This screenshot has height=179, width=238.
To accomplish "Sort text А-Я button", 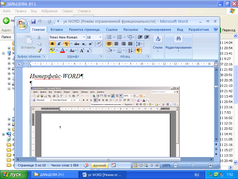I will pos(130,50).
